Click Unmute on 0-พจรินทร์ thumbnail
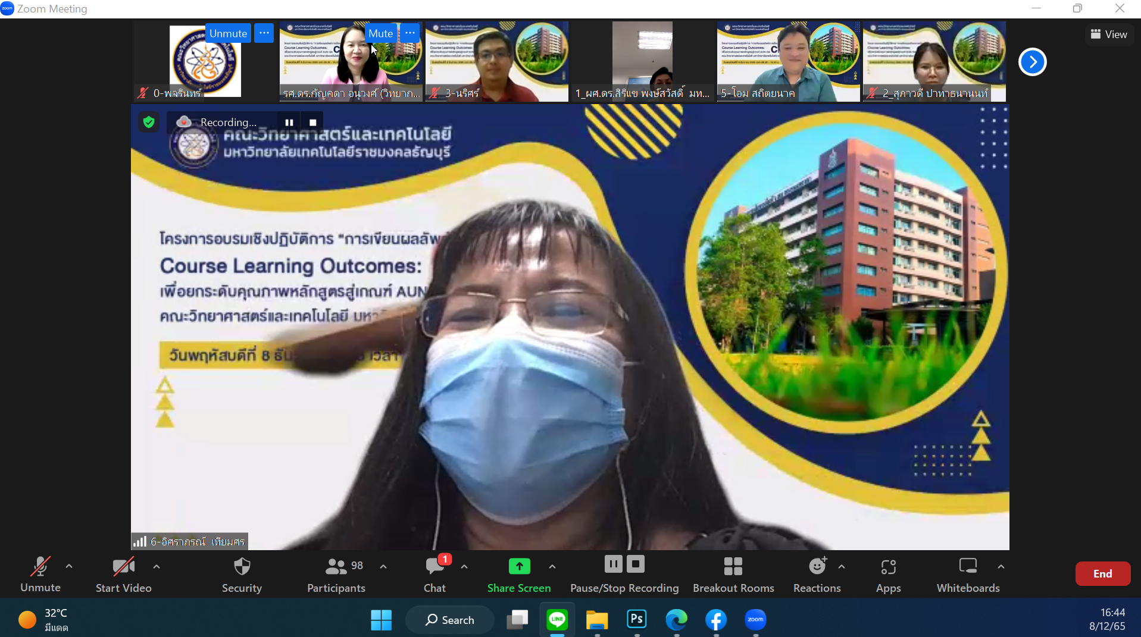This screenshot has width=1141, height=637. [228, 33]
